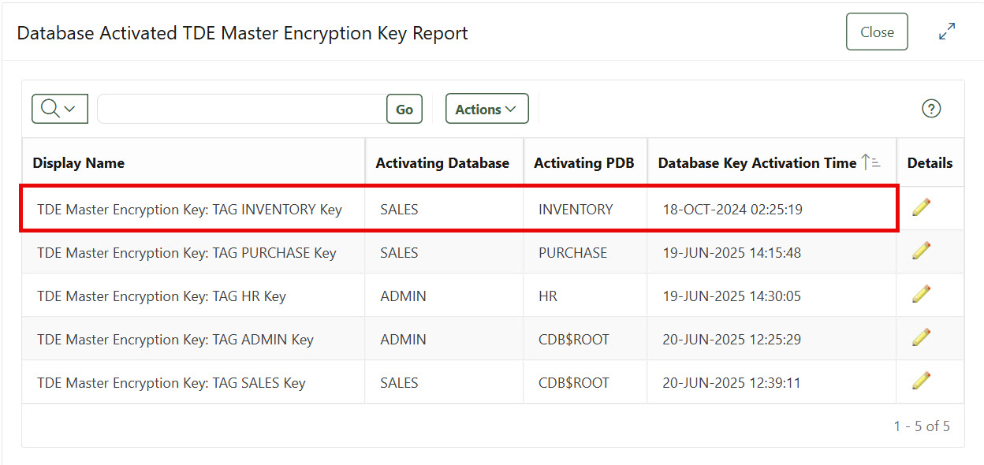
Task: Expand the report to full screen
Action: point(947,32)
